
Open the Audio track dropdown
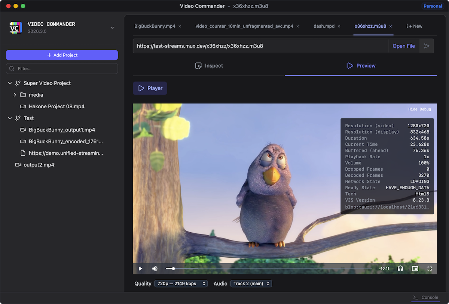[251, 283]
